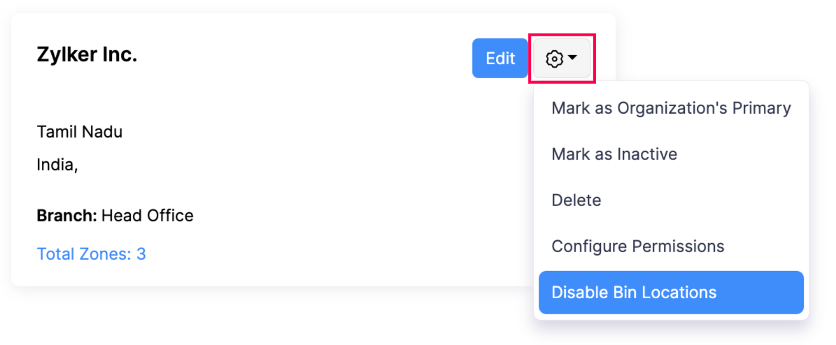This screenshot has width=836, height=345.
Task: Select Mark as Organization's Primary
Action: [x=670, y=108]
